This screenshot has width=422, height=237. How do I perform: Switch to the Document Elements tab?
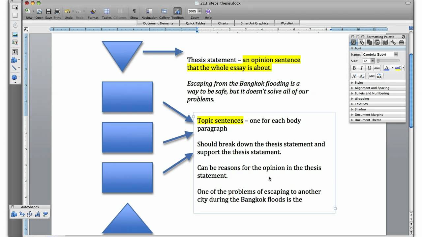click(158, 23)
